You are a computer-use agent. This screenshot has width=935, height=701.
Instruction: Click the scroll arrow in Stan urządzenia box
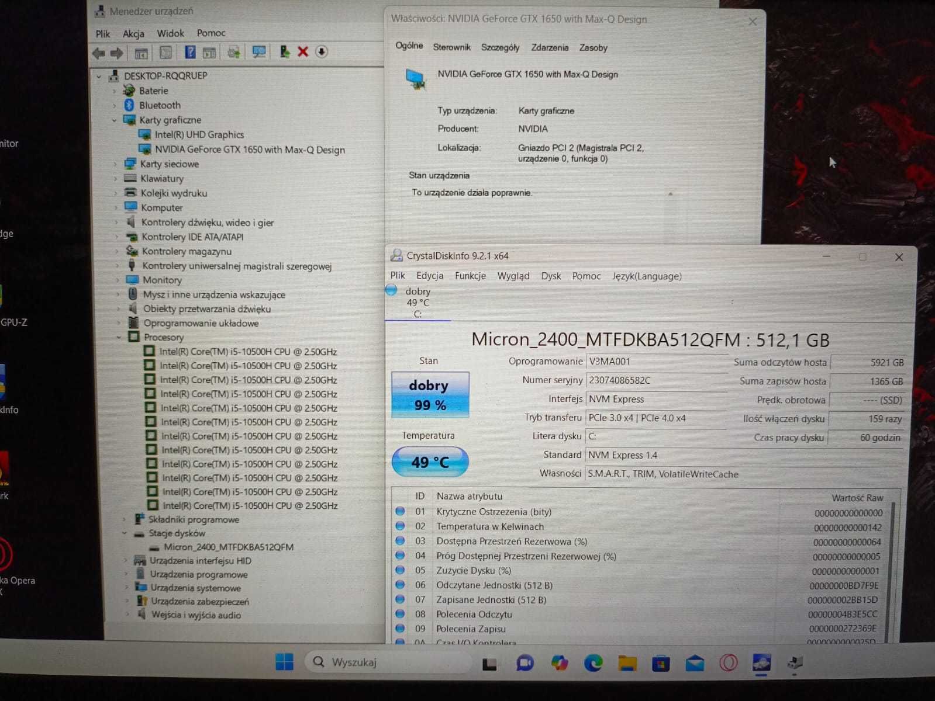click(x=671, y=193)
